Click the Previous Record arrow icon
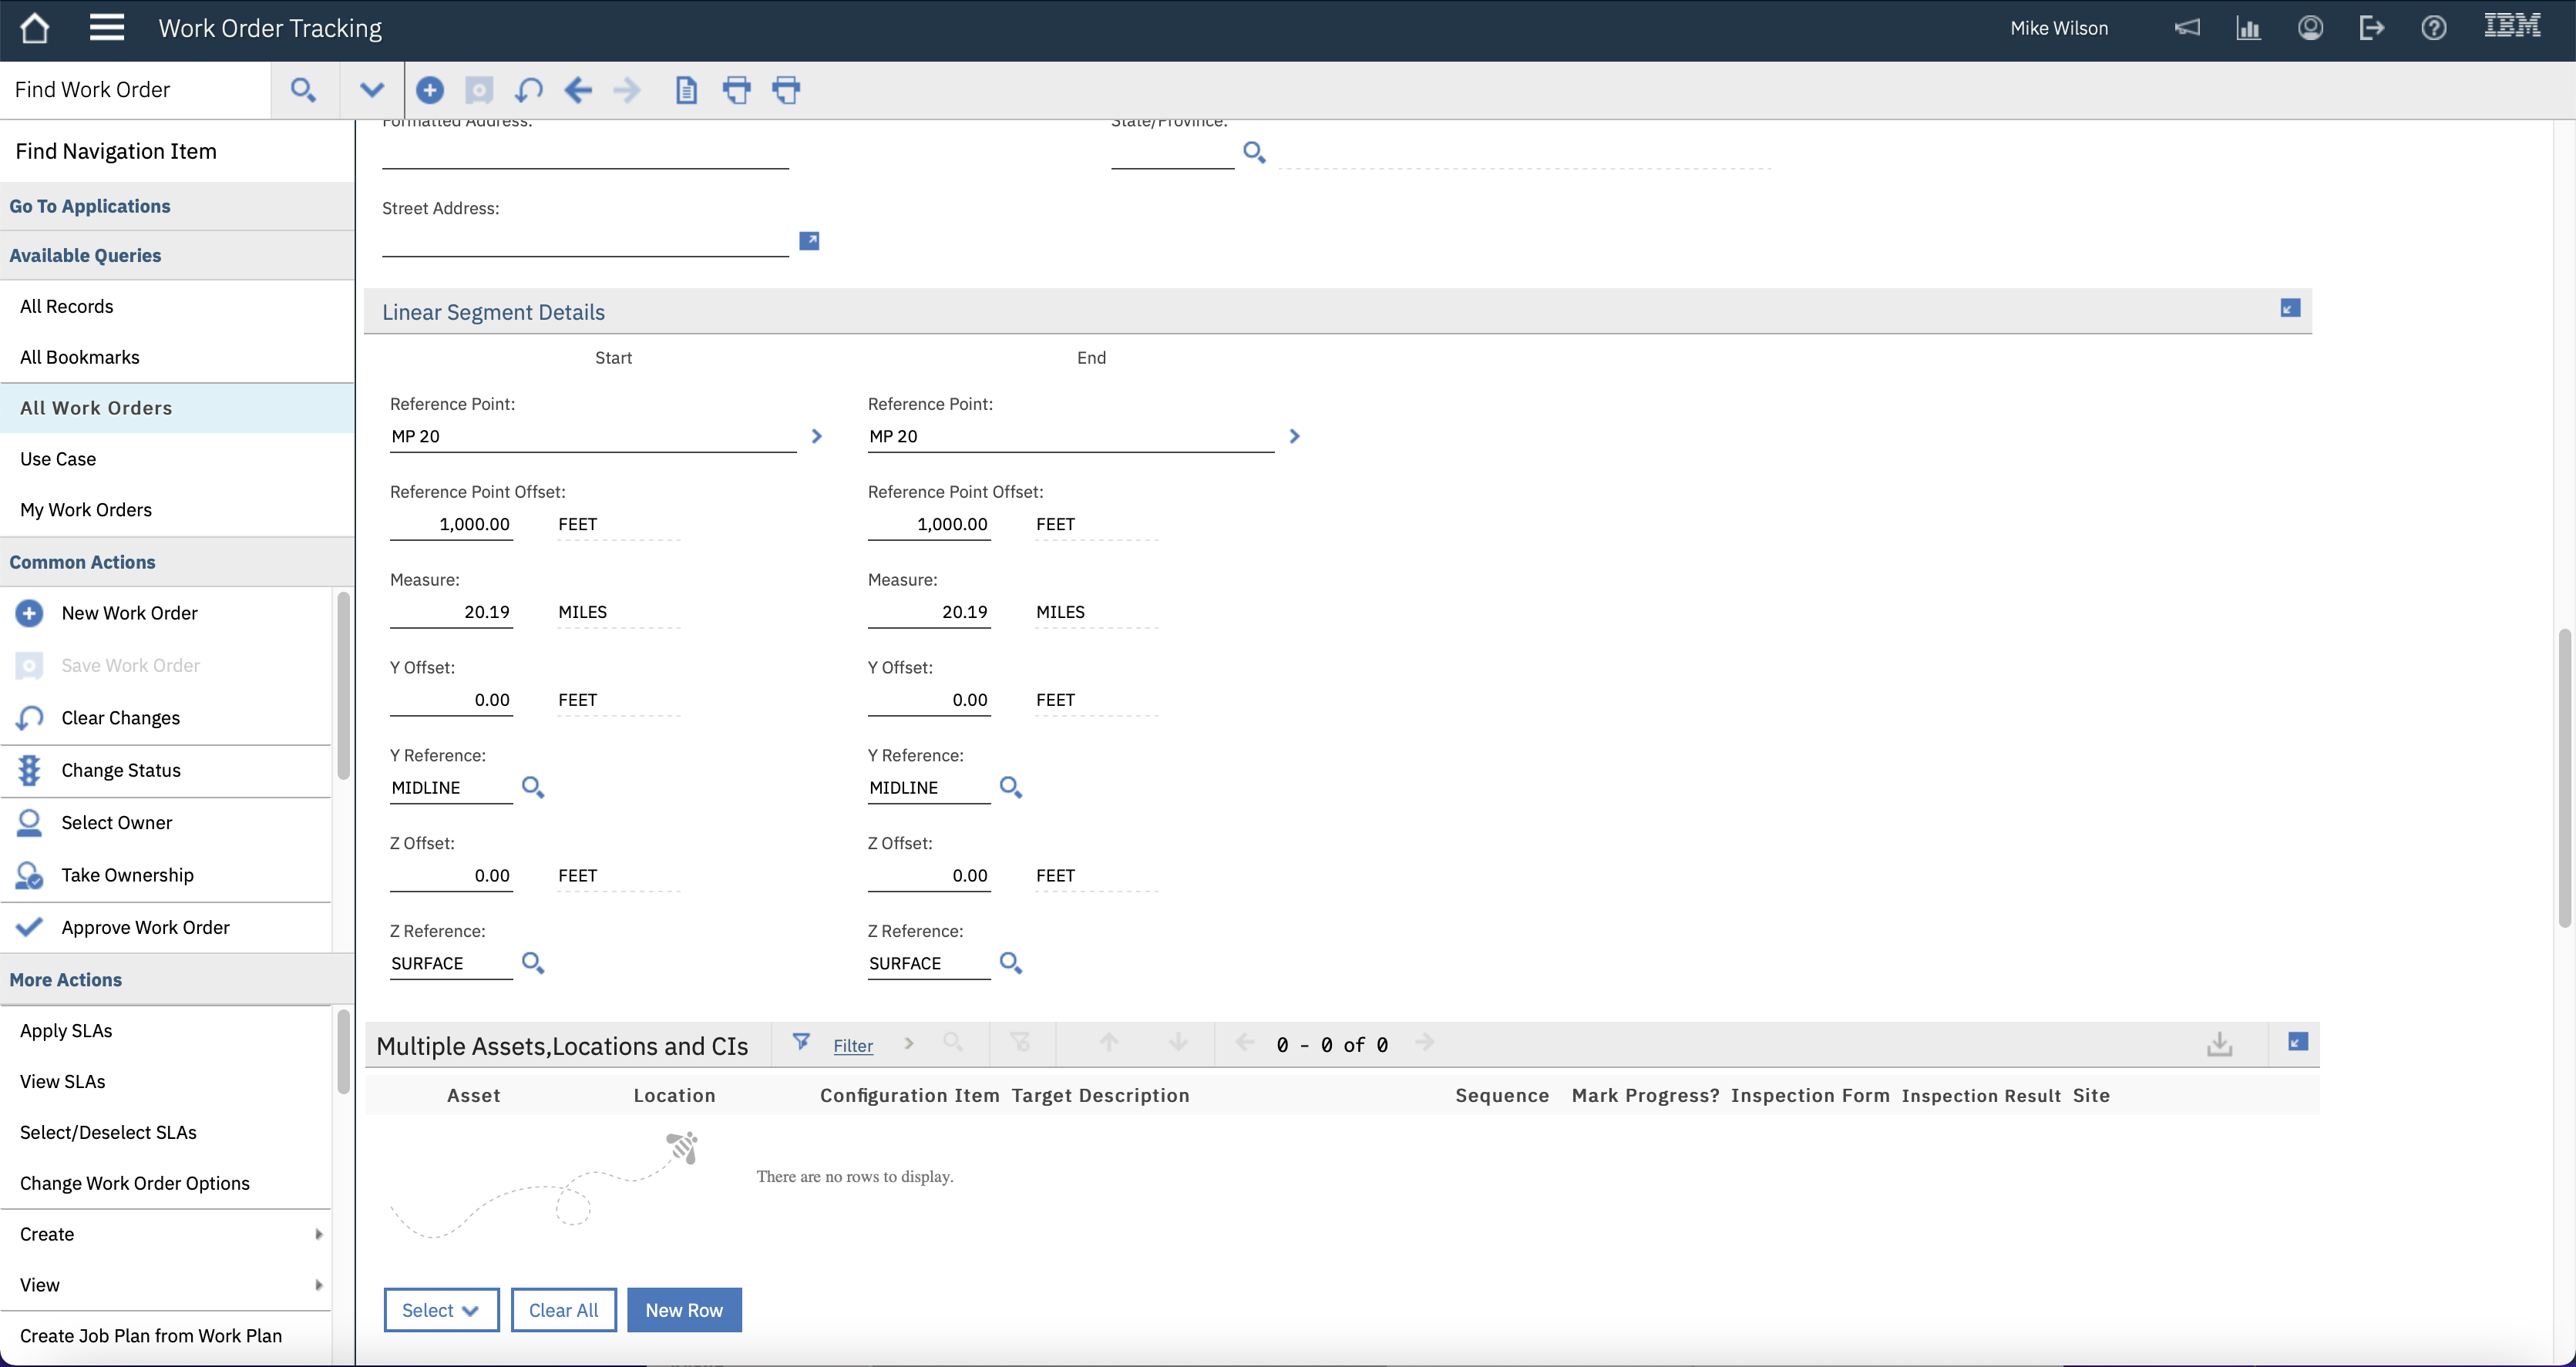 tap(578, 90)
